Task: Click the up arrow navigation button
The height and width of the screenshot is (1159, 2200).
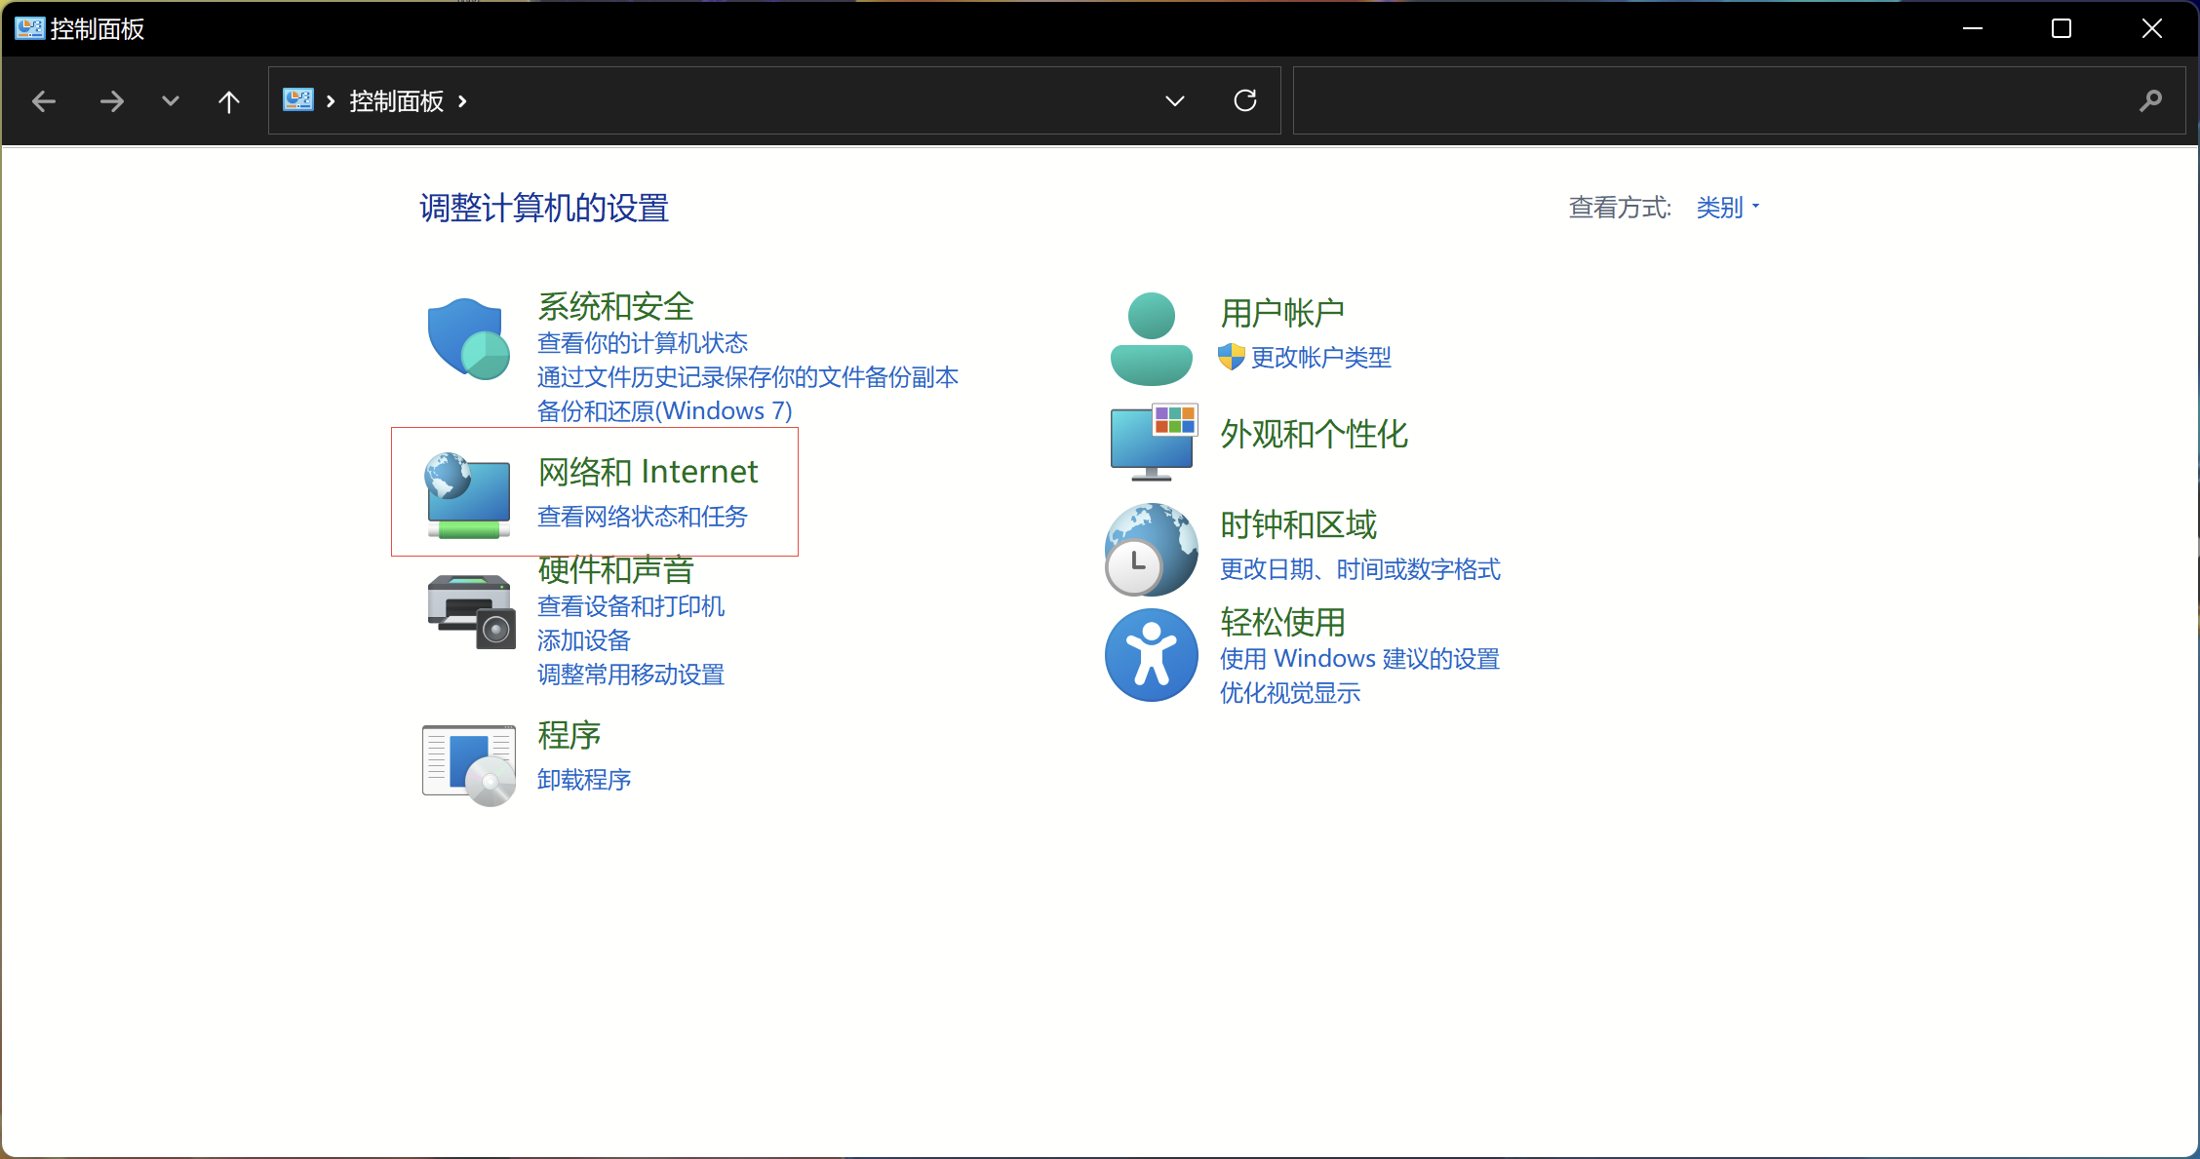Action: [228, 101]
